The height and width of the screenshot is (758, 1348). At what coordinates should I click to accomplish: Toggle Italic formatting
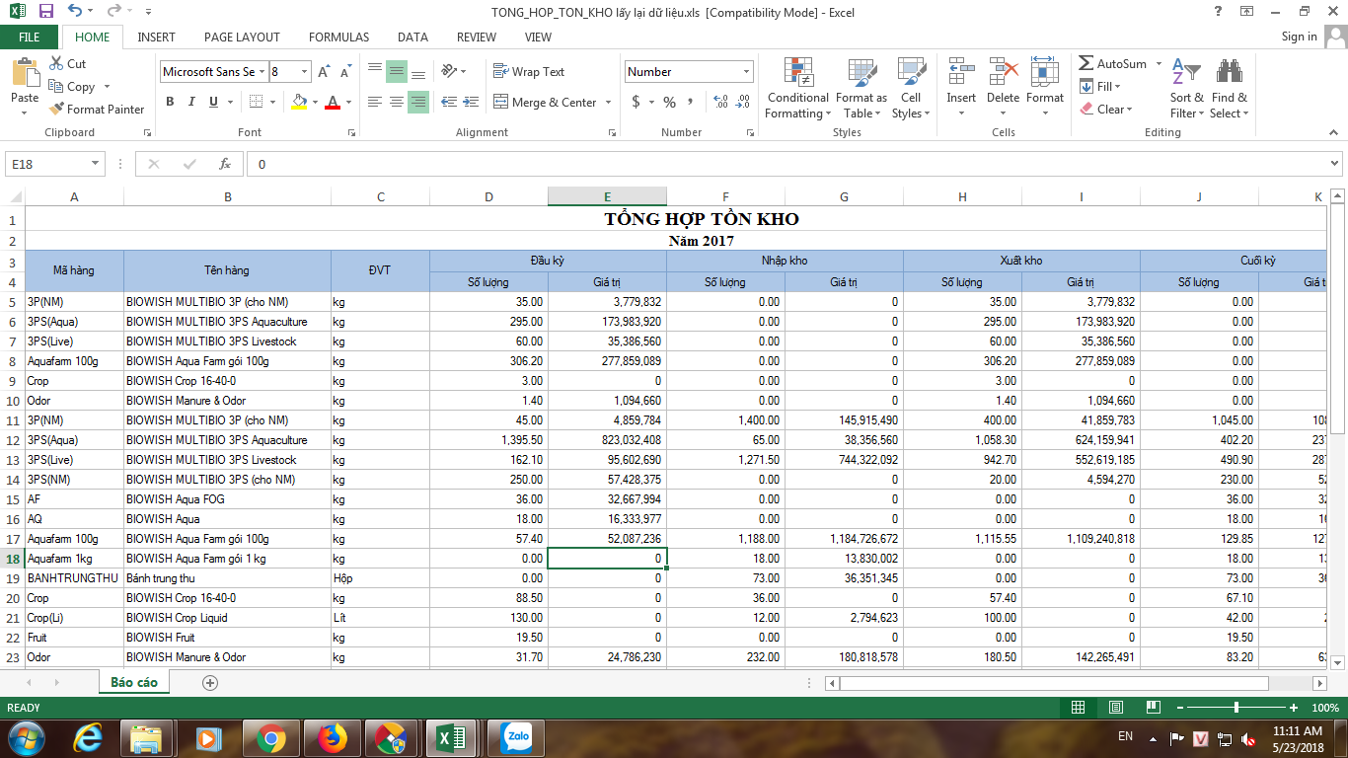pyautogui.click(x=191, y=102)
